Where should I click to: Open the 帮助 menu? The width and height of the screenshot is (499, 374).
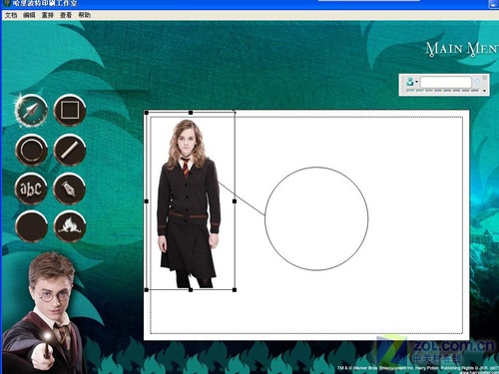pyautogui.click(x=85, y=15)
